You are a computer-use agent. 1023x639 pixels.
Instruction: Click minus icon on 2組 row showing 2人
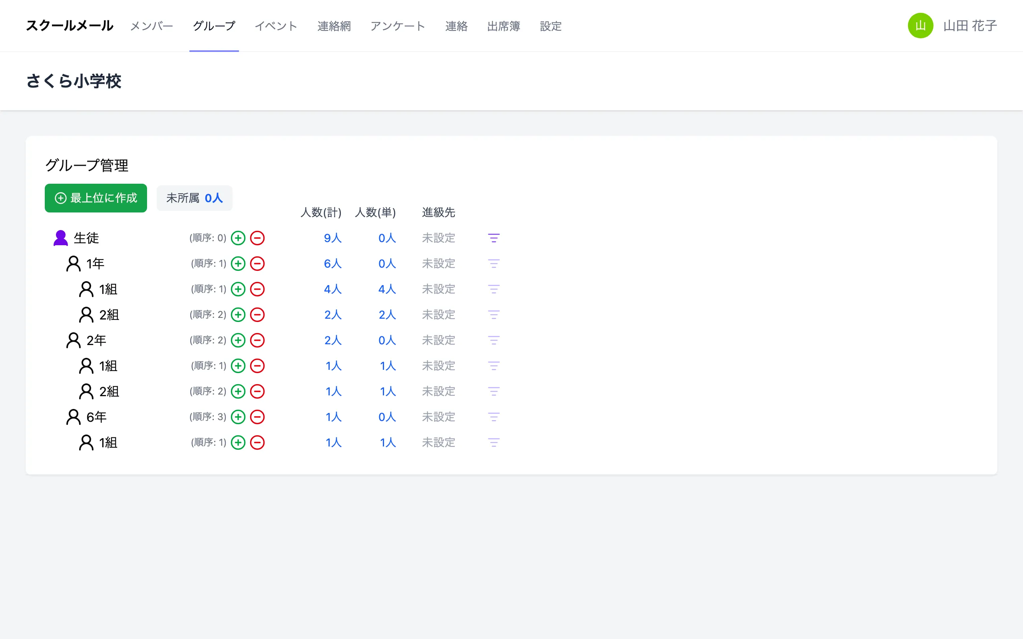(x=257, y=315)
